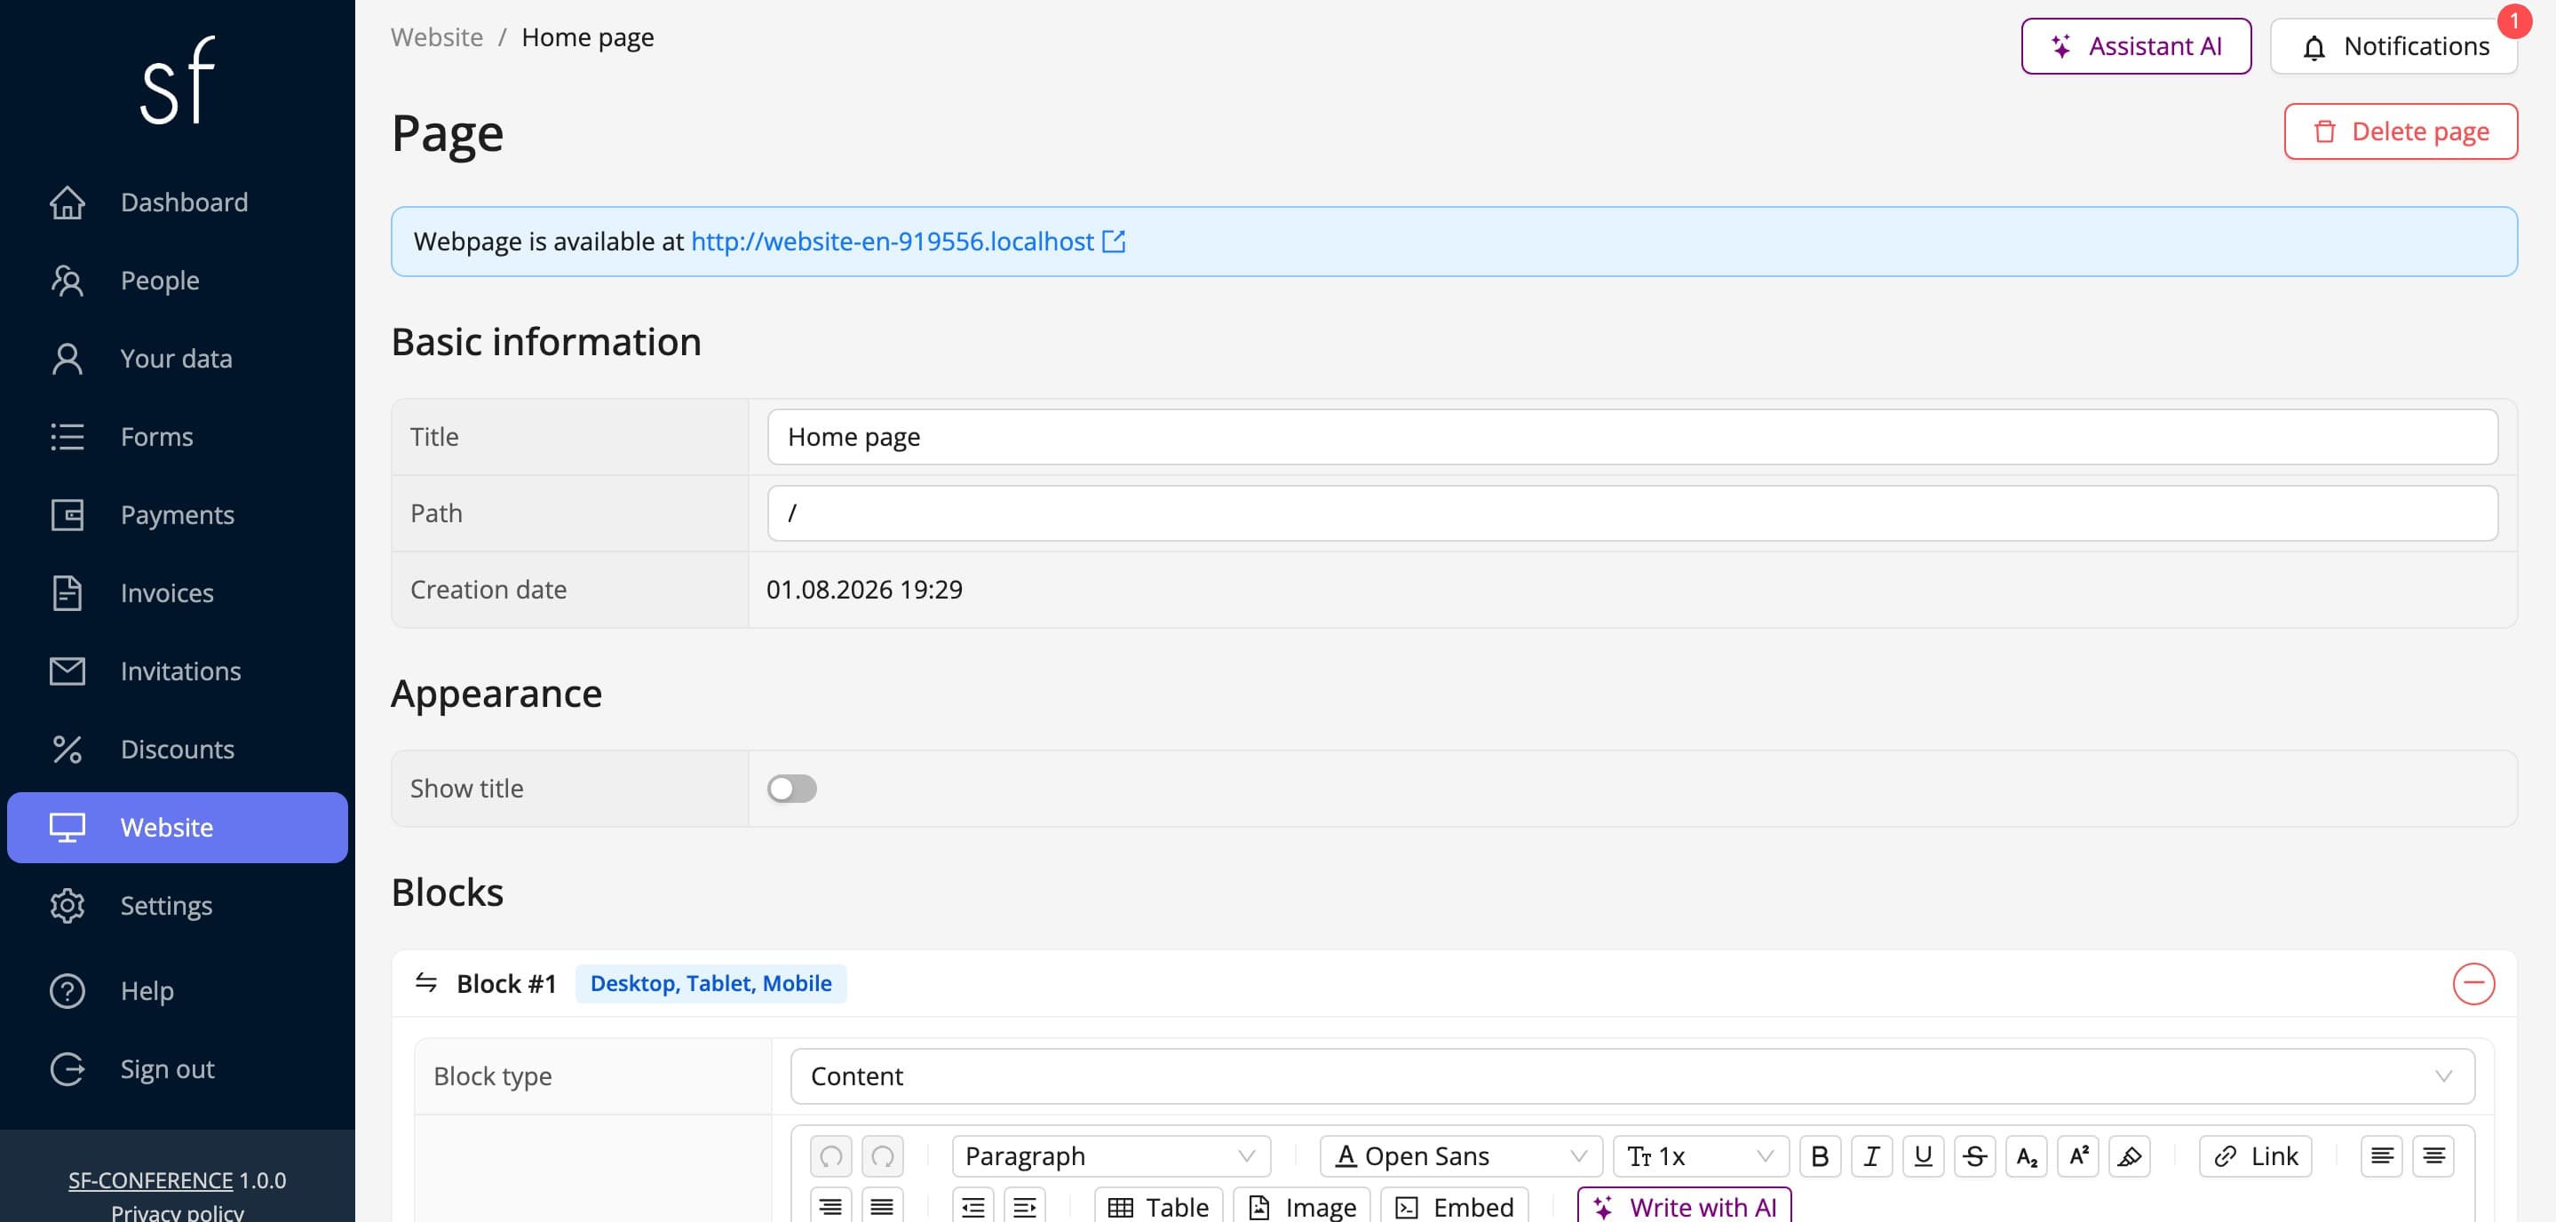The height and width of the screenshot is (1222, 2556).
Task: Click the SF-CONFERENCE footer link
Action: (150, 1179)
